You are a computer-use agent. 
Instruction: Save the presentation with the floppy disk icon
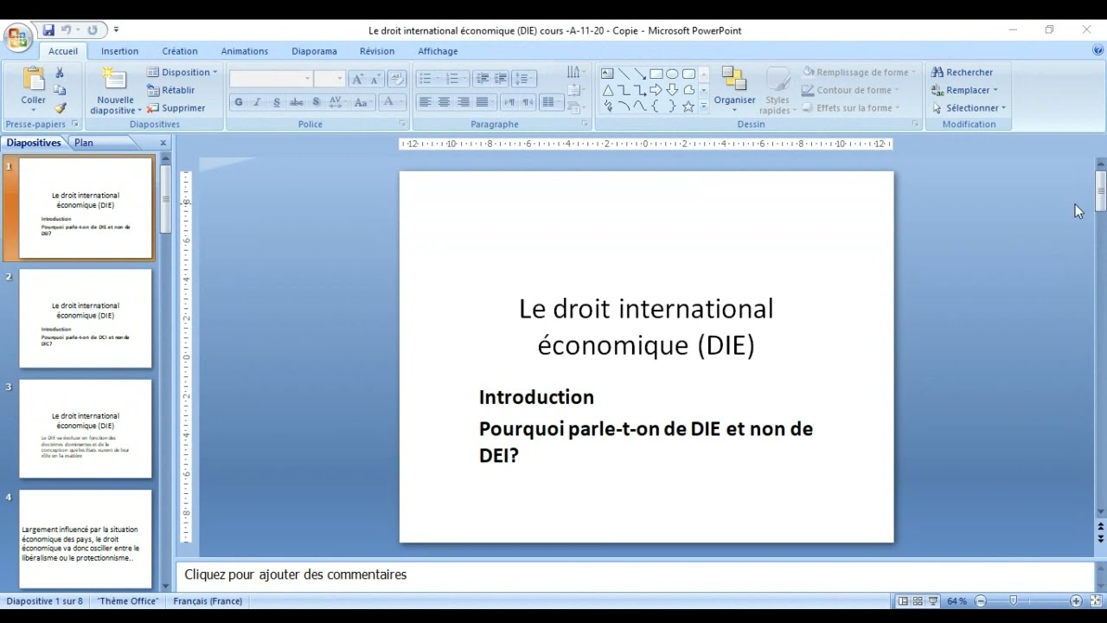pos(48,30)
